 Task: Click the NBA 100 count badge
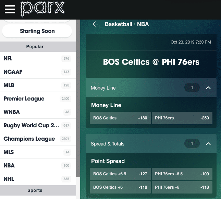coord(66,165)
